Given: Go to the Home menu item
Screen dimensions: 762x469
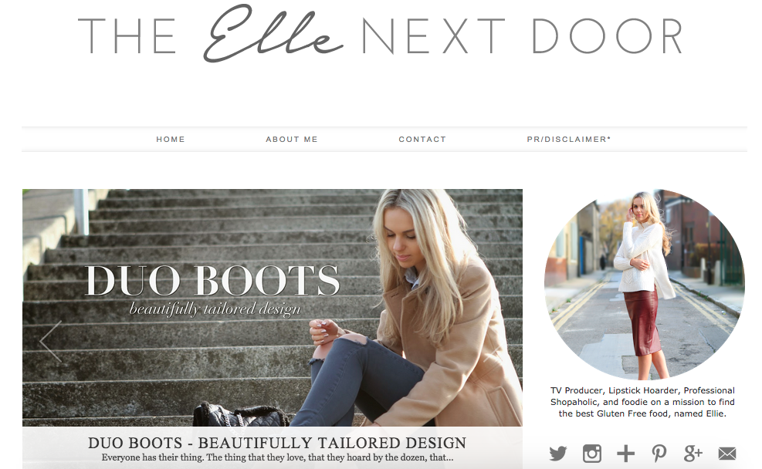Looking at the screenshot, I should [x=171, y=140].
